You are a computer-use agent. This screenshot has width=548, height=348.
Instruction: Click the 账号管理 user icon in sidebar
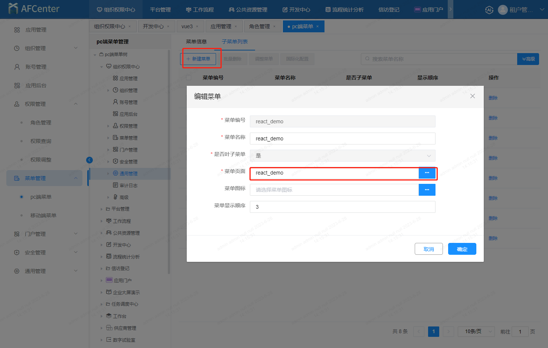point(17,67)
